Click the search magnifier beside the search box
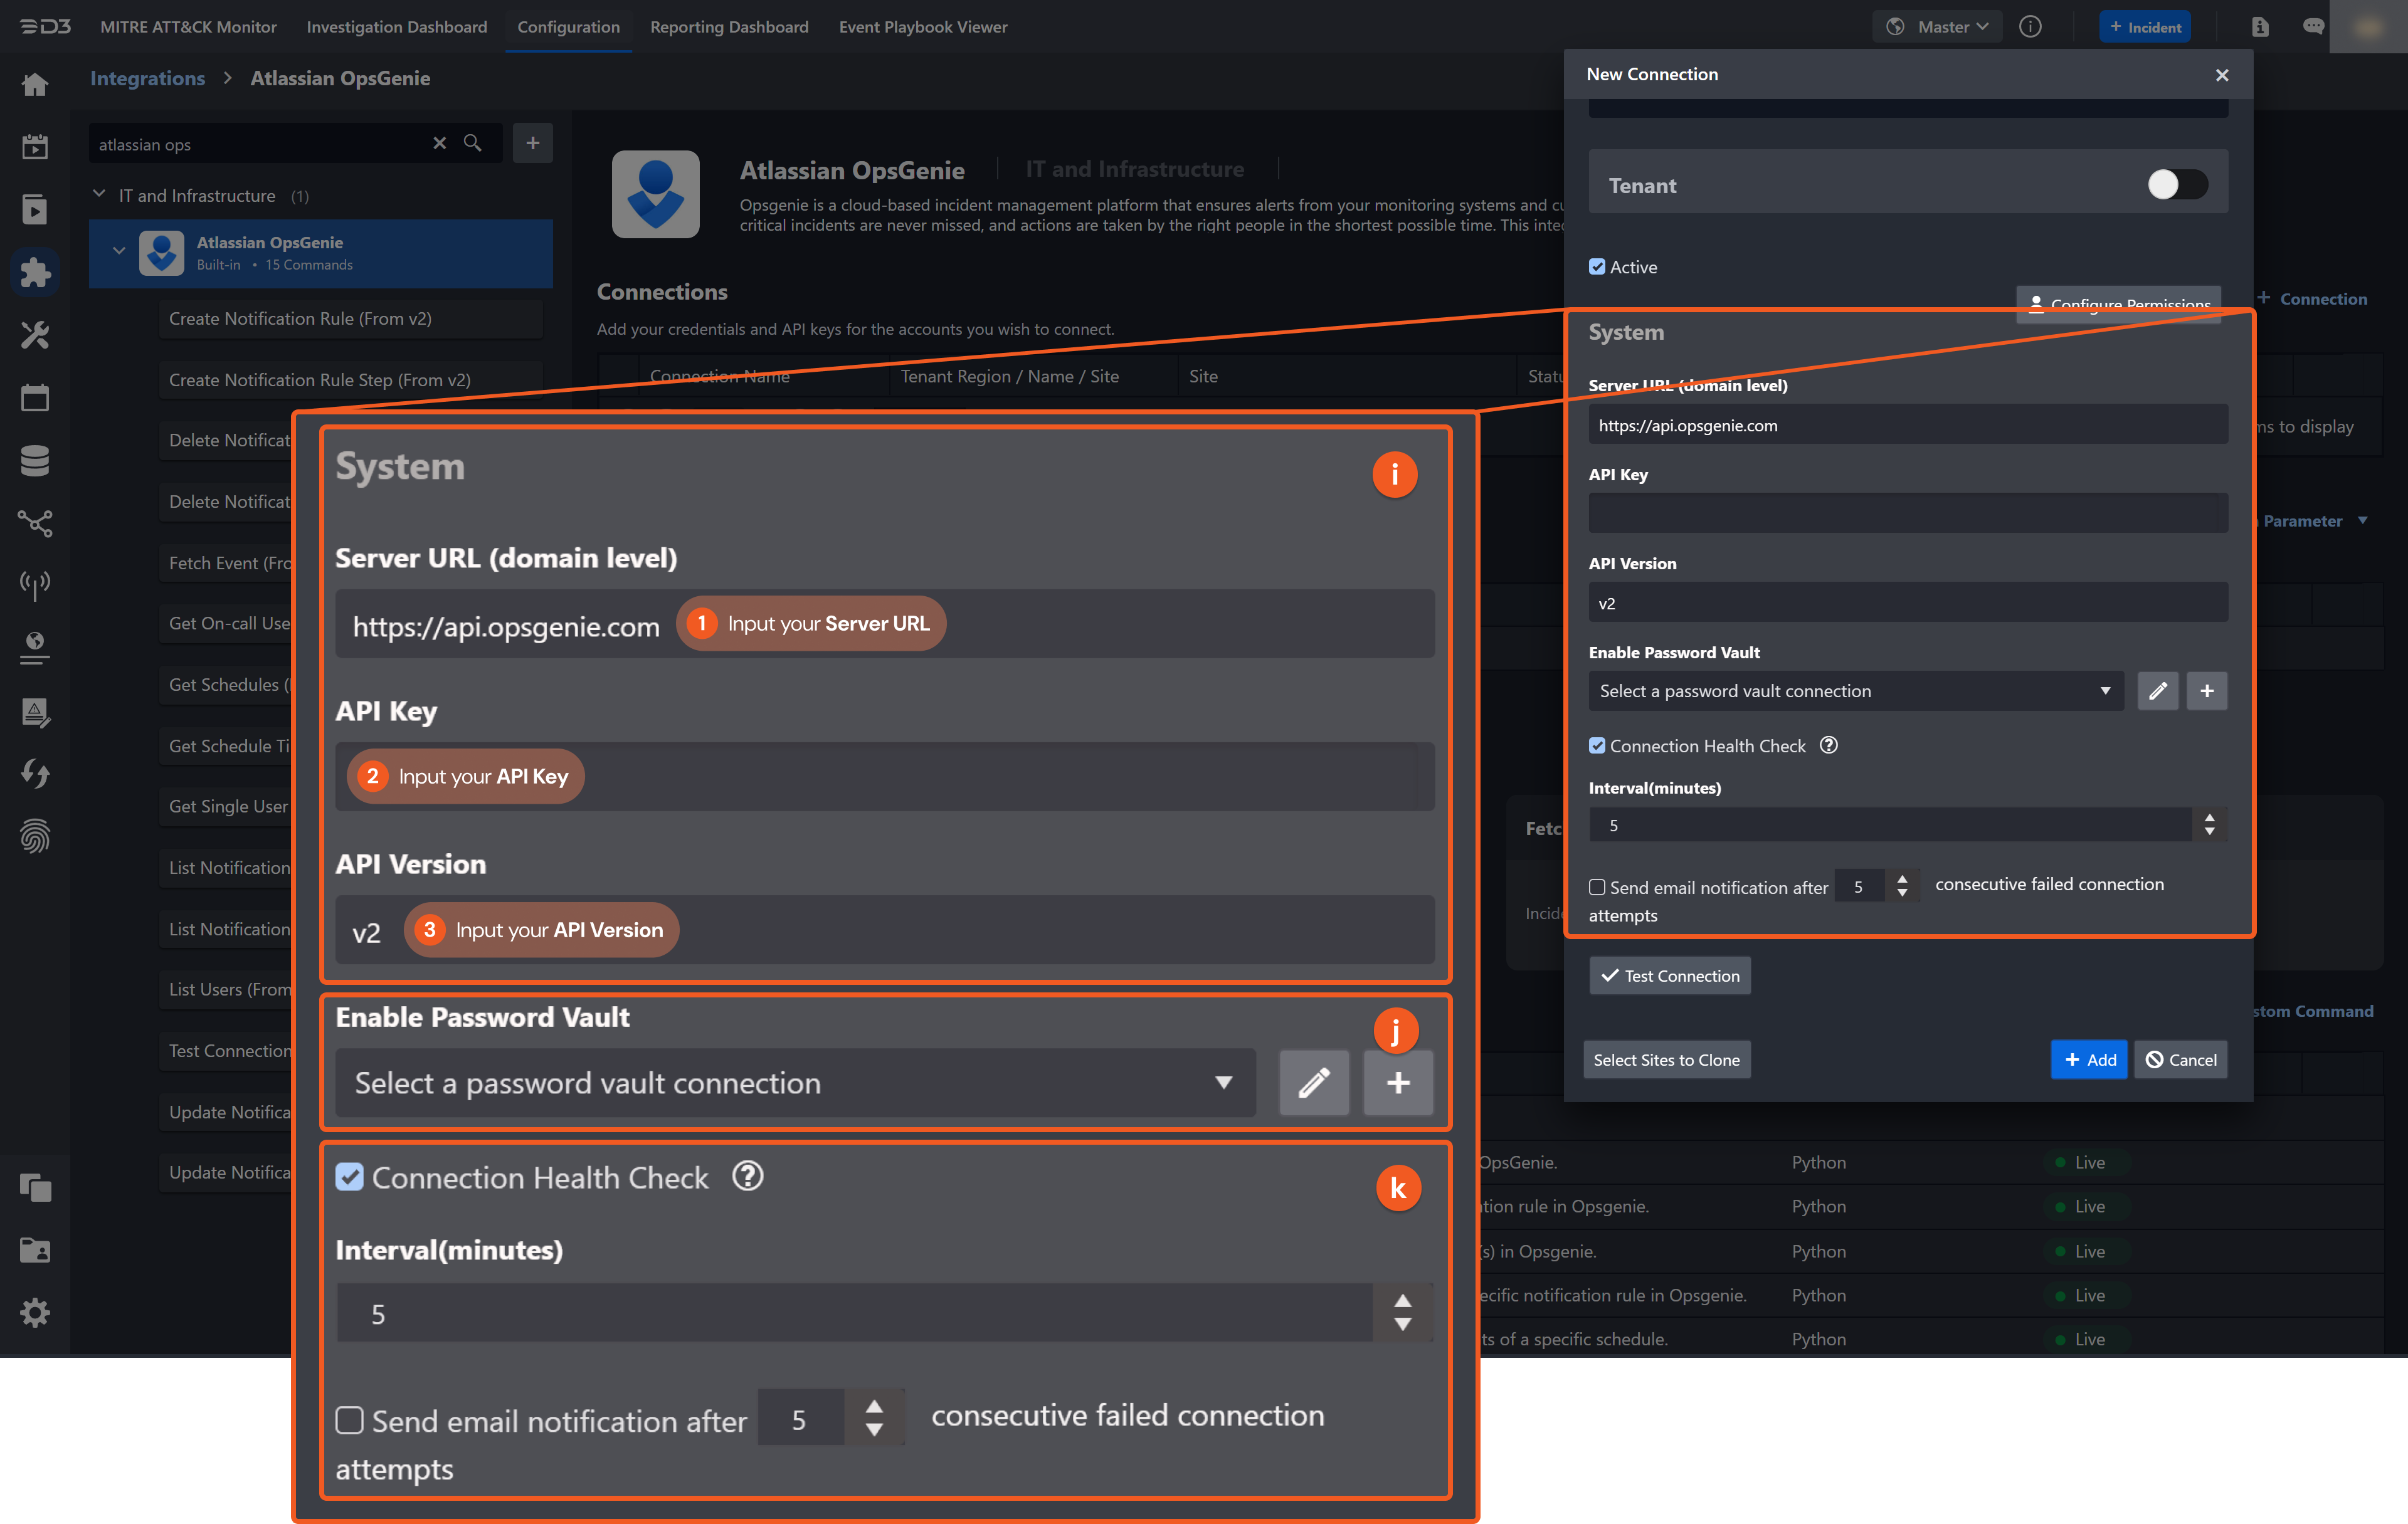 (473, 143)
